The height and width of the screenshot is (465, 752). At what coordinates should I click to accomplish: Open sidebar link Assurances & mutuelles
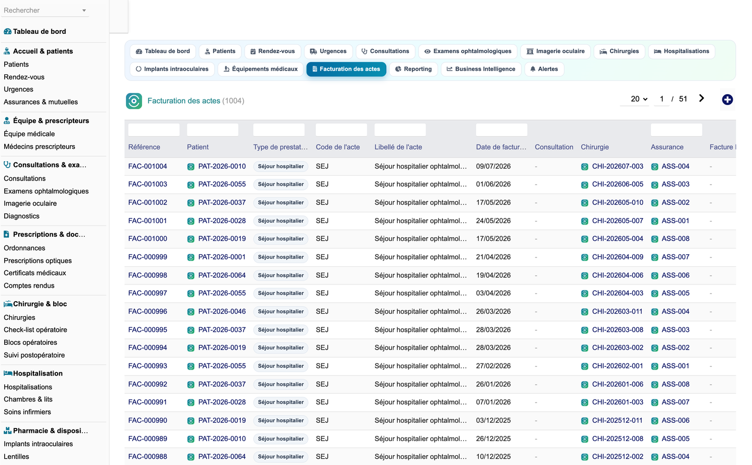click(x=41, y=102)
